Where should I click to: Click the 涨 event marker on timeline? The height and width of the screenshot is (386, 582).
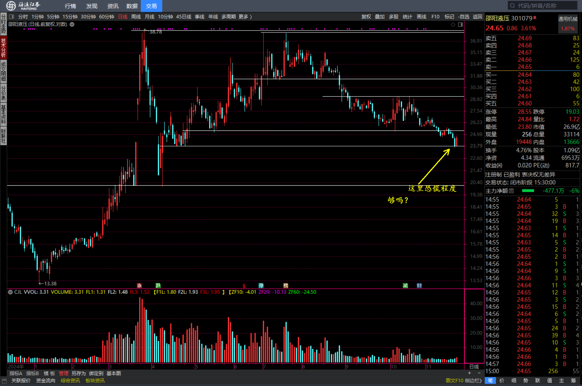(x=139, y=285)
